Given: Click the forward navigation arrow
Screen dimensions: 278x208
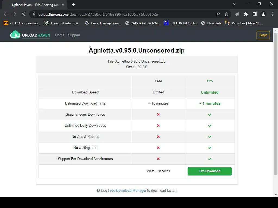Looking at the screenshot, I should [15, 14].
